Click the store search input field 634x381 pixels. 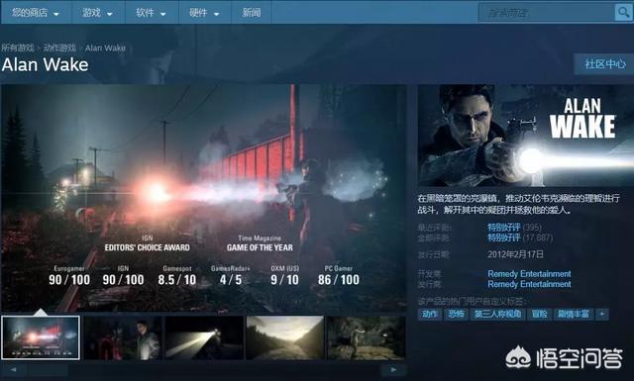pos(547,13)
